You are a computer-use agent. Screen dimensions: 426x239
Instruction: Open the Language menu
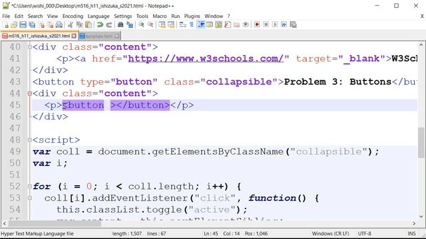pyautogui.click(x=99, y=16)
